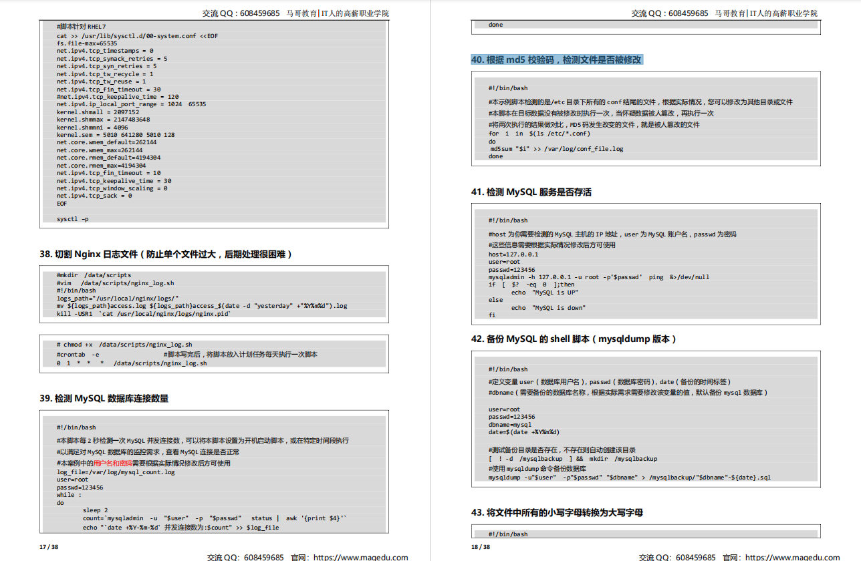Click the line 'for i in $(ls /etc/*.conf)'
Viewport: 861px width, 561px height.
click(x=539, y=134)
